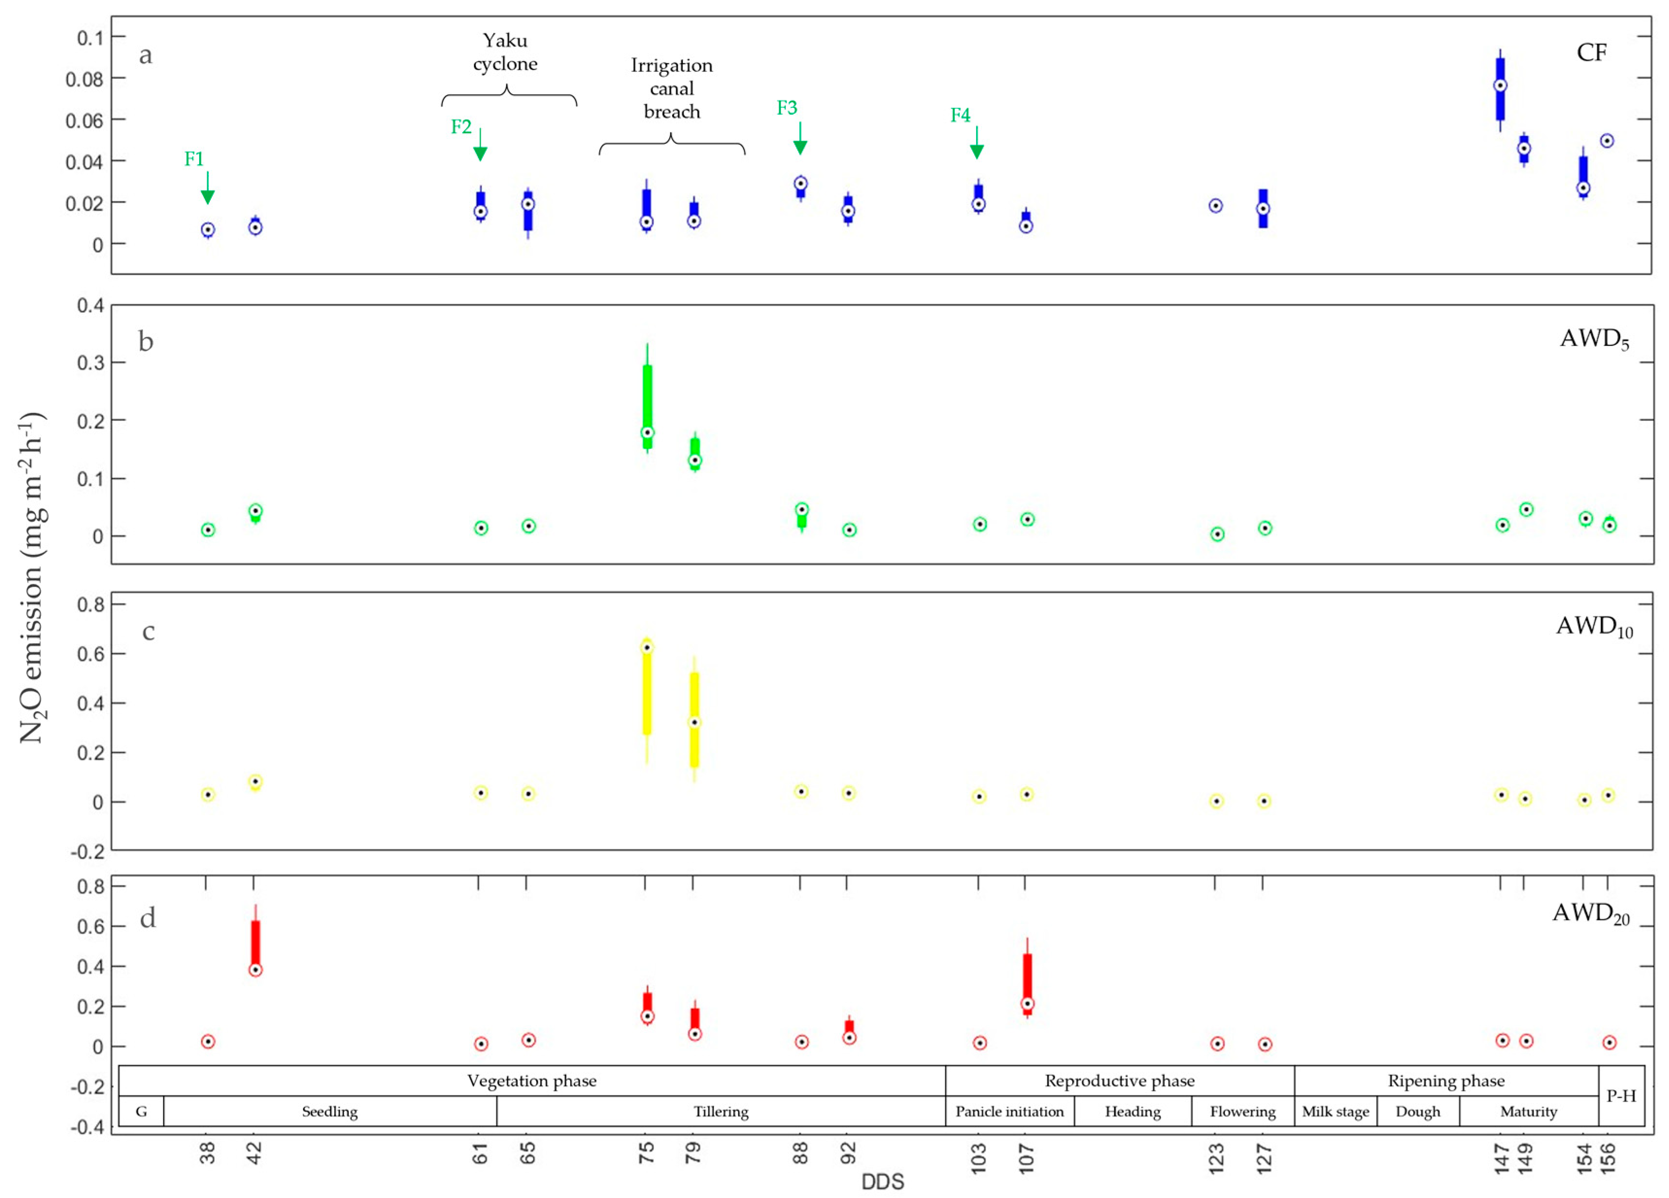1669x1198 pixels.
Task: Click tall green AWD5 box at DDS 75
Action: (x=647, y=405)
